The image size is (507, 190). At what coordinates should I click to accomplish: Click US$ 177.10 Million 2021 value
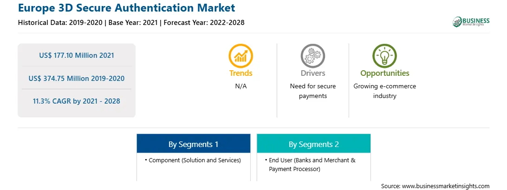77,55
